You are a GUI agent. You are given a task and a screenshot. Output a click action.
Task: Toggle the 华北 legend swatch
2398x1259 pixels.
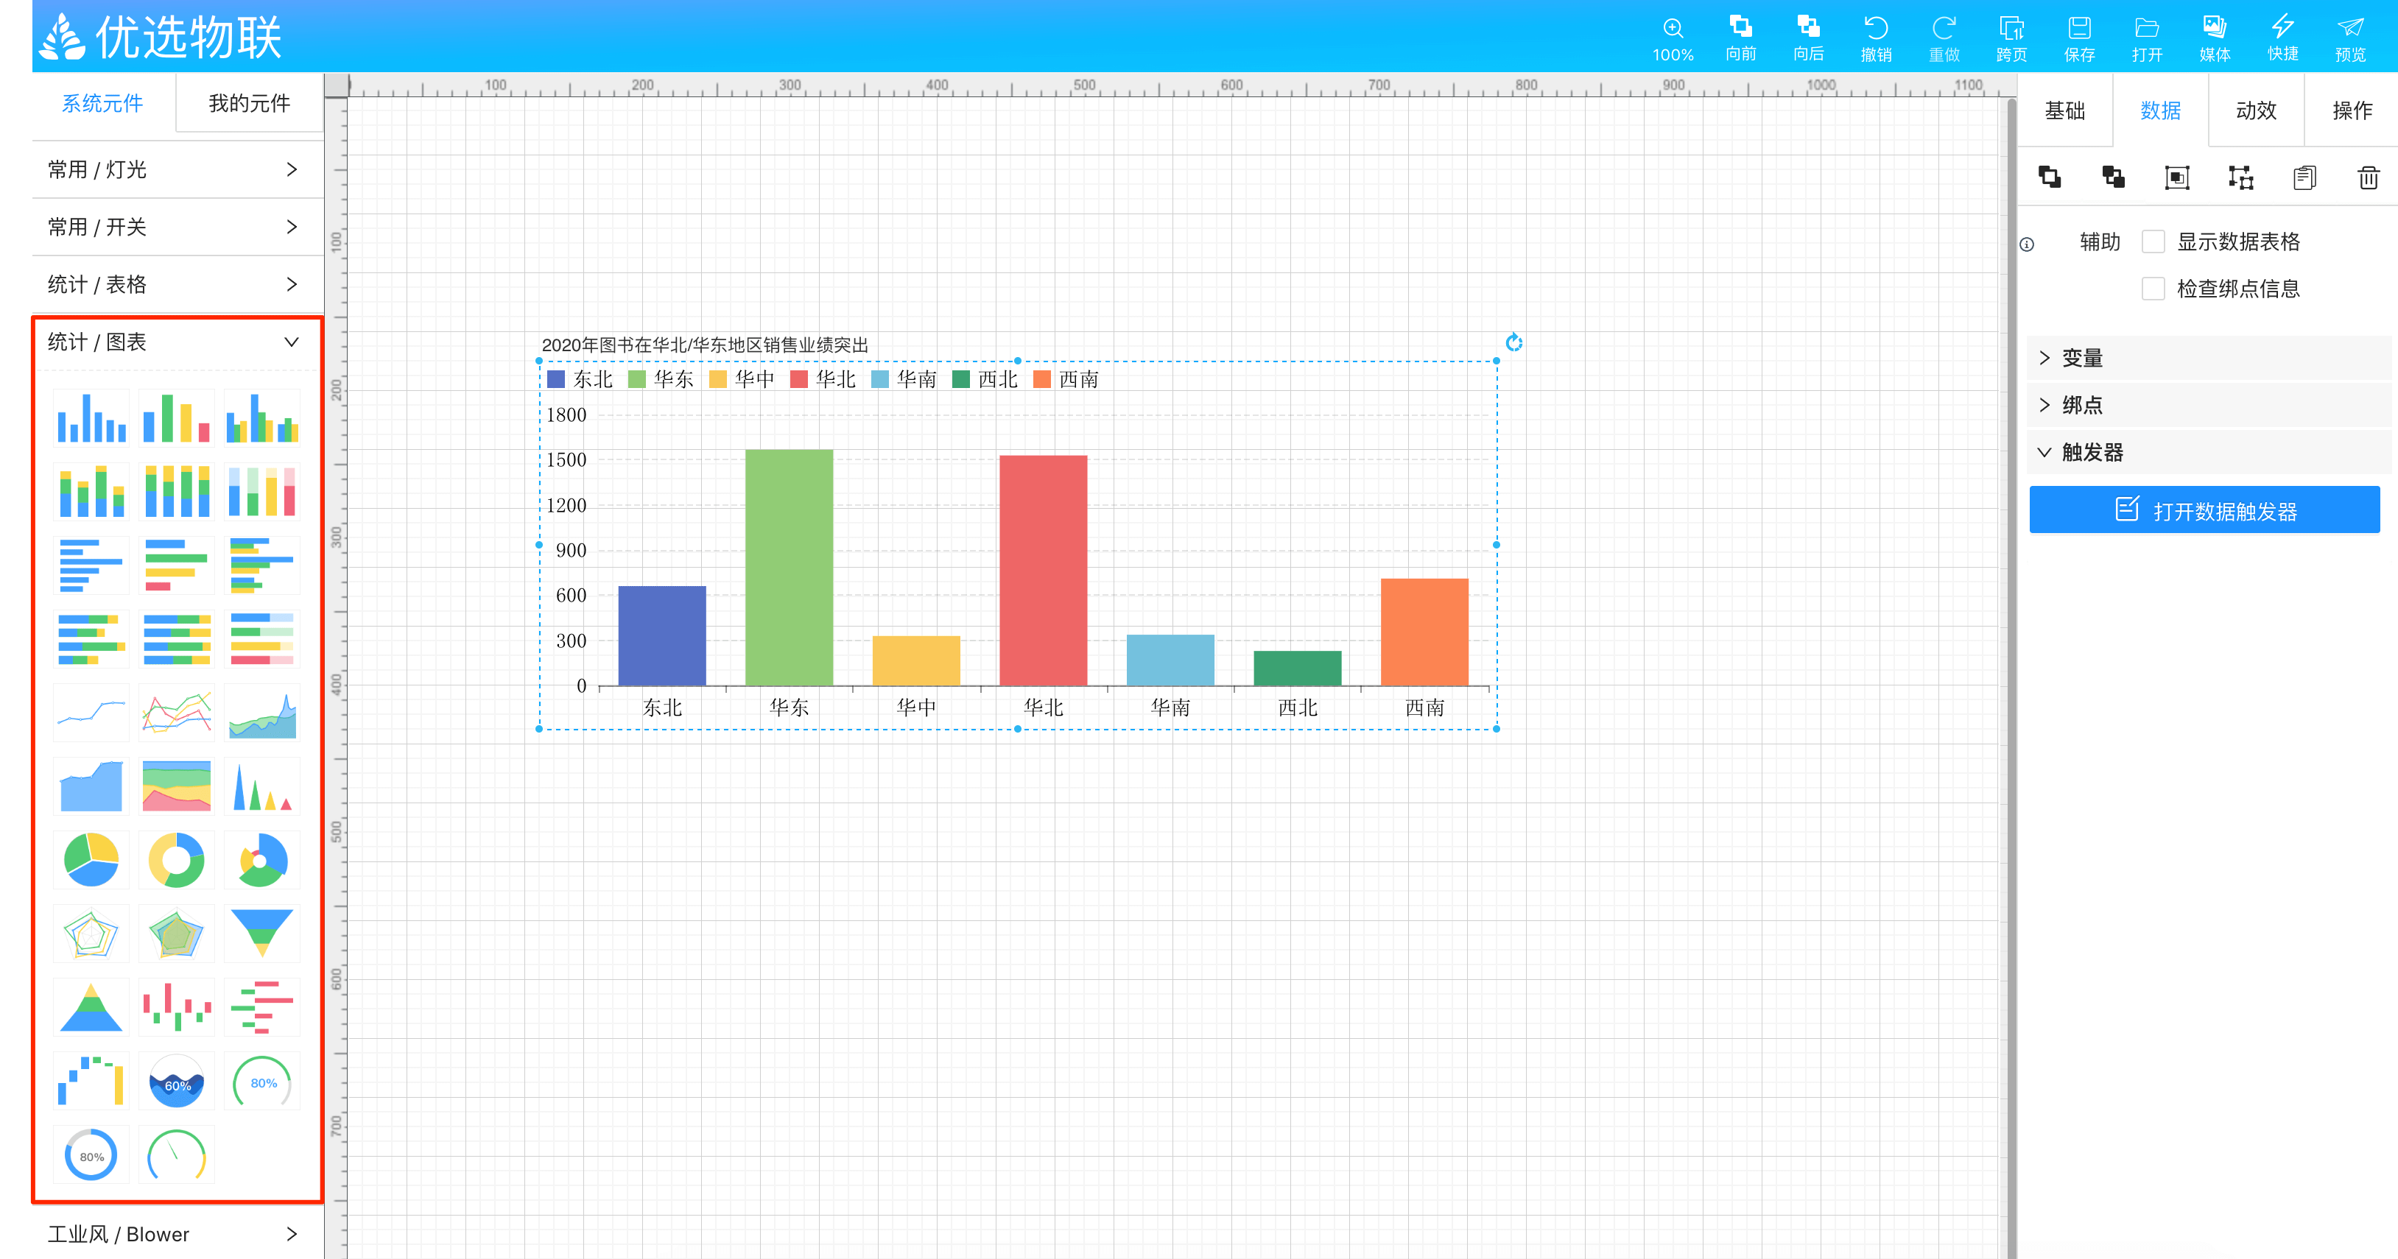pyautogui.click(x=798, y=378)
